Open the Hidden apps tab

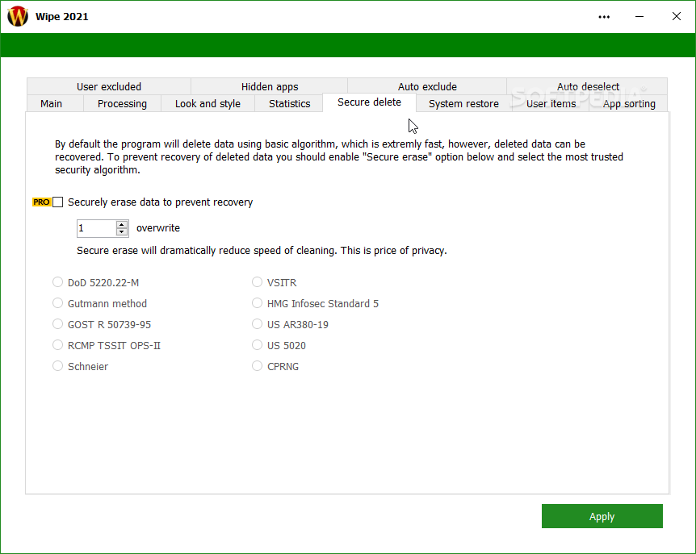[x=270, y=86]
